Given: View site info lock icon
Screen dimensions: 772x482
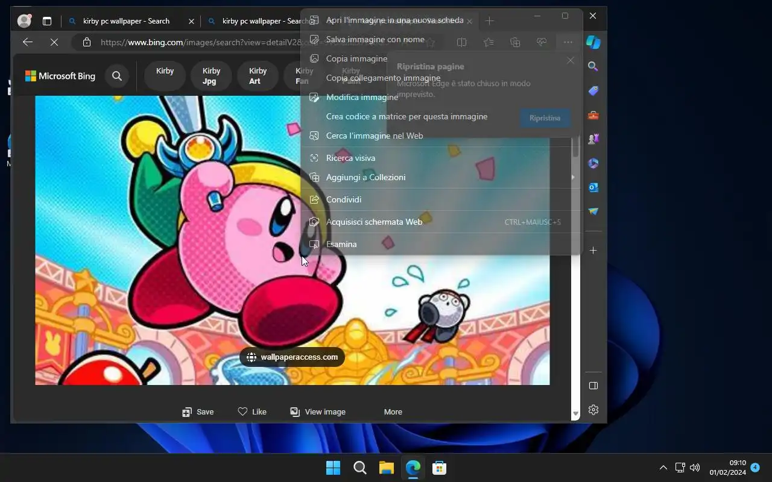Looking at the screenshot, I should [x=87, y=42].
